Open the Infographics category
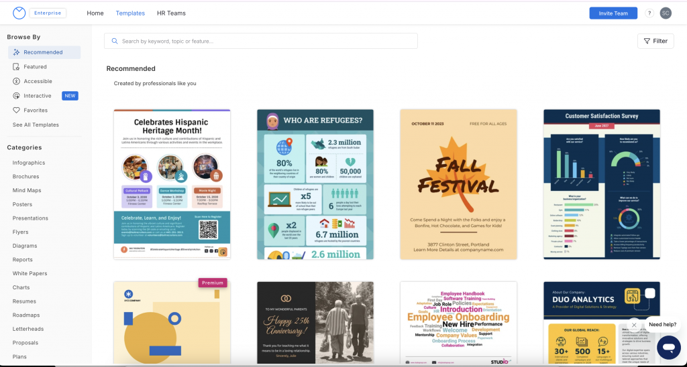This screenshot has width=687, height=367. pos(29,163)
